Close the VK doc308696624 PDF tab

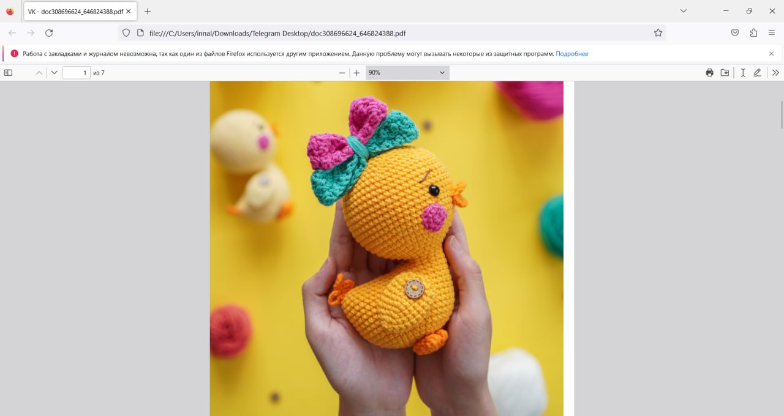point(129,11)
